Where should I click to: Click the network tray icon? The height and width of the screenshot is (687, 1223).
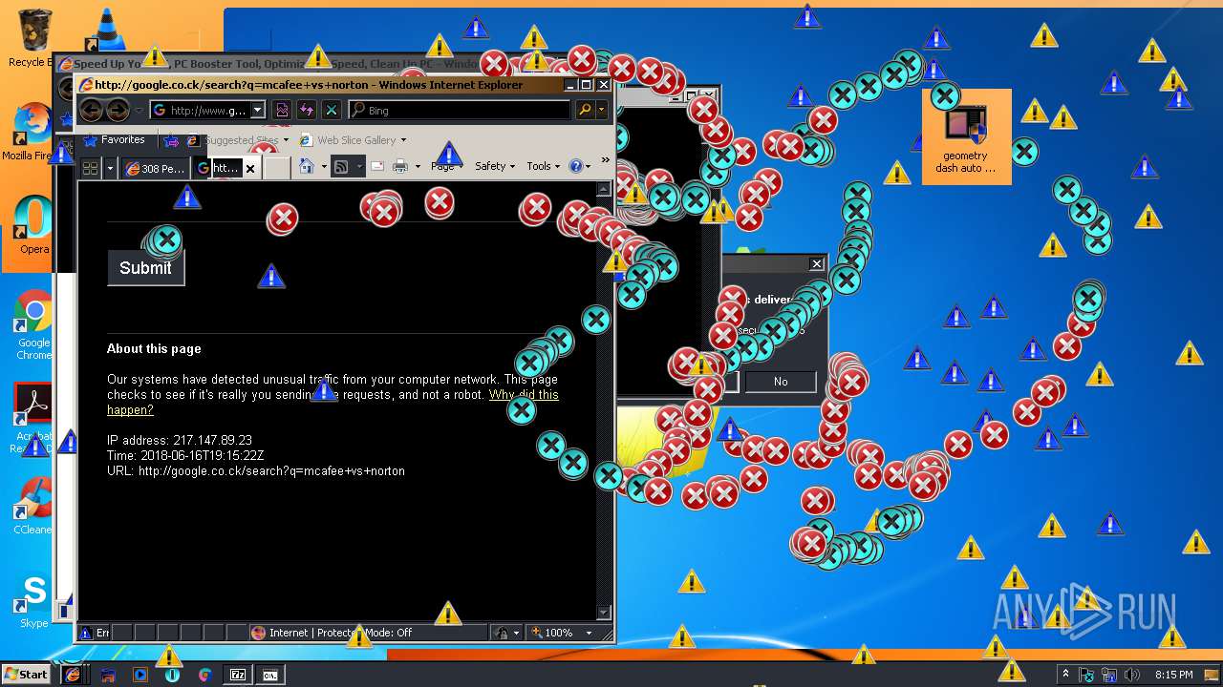[1109, 675]
